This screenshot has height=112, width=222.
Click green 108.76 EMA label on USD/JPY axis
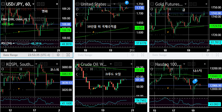click(65, 30)
